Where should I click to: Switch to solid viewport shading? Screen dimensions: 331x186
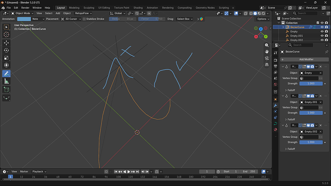coord(255,13)
